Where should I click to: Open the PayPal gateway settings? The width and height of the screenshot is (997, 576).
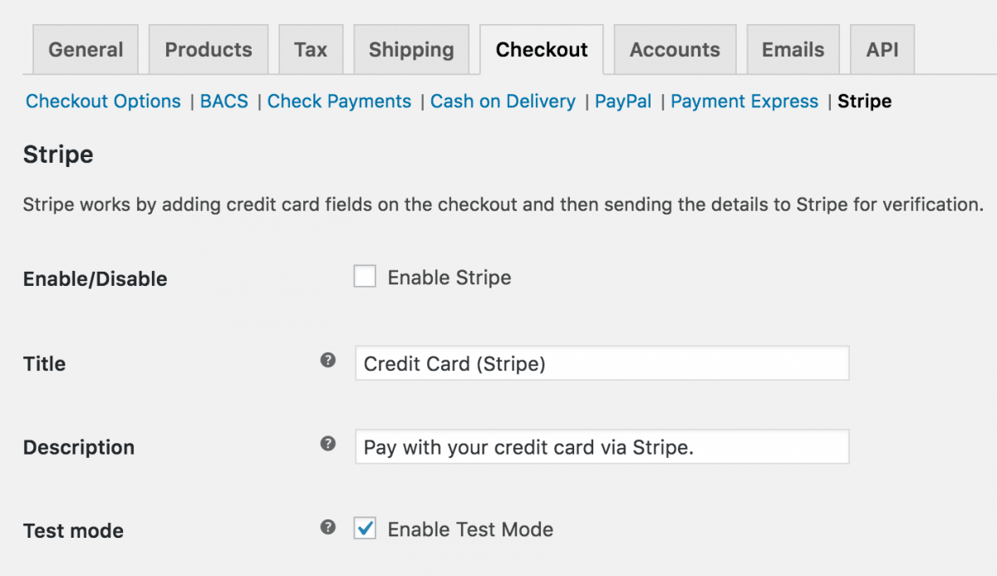(x=623, y=101)
